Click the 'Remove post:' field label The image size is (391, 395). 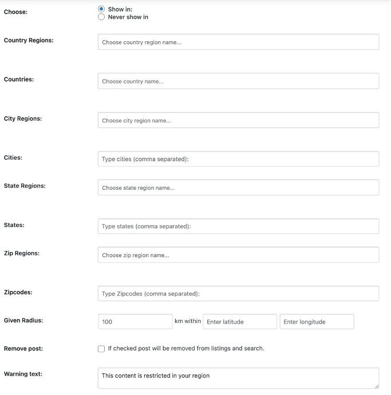23,348
